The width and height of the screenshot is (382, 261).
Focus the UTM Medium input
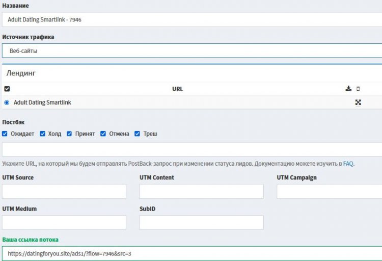point(64,222)
